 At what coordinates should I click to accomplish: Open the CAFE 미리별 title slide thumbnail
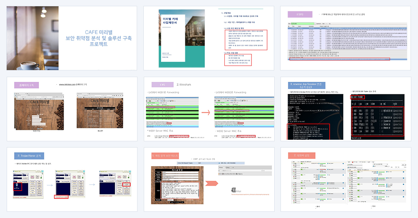[72, 38]
